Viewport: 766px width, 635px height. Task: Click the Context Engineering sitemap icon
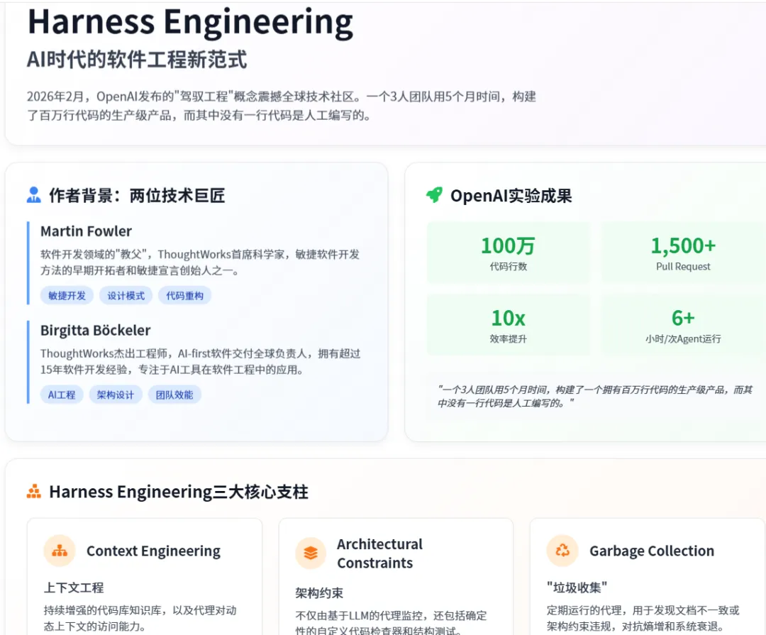click(60, 551)
